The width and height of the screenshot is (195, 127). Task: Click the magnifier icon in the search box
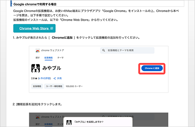click(x=103, y=50)
